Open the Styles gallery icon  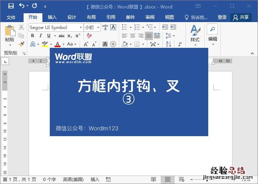195,33
